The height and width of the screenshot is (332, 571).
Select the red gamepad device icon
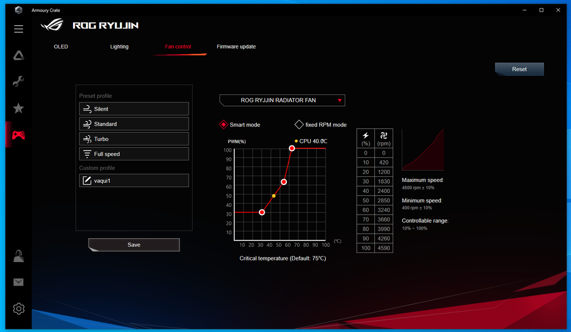(x=18, y=135)
